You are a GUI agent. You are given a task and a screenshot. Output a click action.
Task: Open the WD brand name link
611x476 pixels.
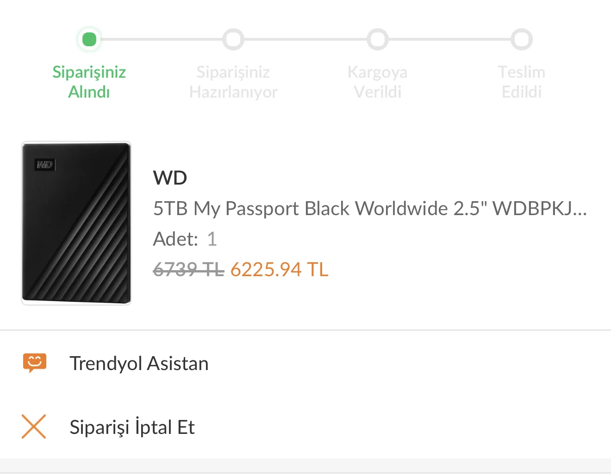(x=170, y=178)
